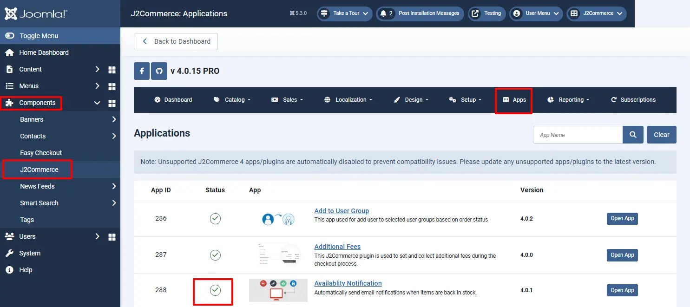Toggle status of Additional Fees app
The width and height of the screenshot is (690, 307).
215,255
